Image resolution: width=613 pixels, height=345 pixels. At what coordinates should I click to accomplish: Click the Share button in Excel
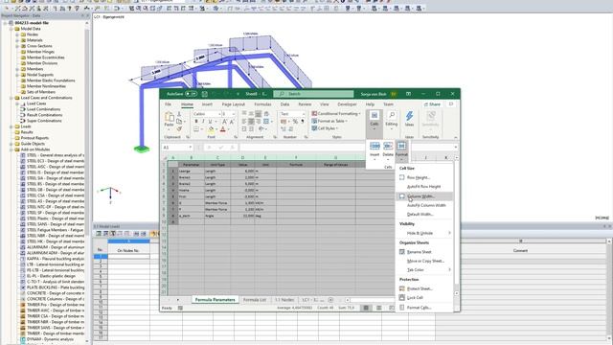point(432,104)
